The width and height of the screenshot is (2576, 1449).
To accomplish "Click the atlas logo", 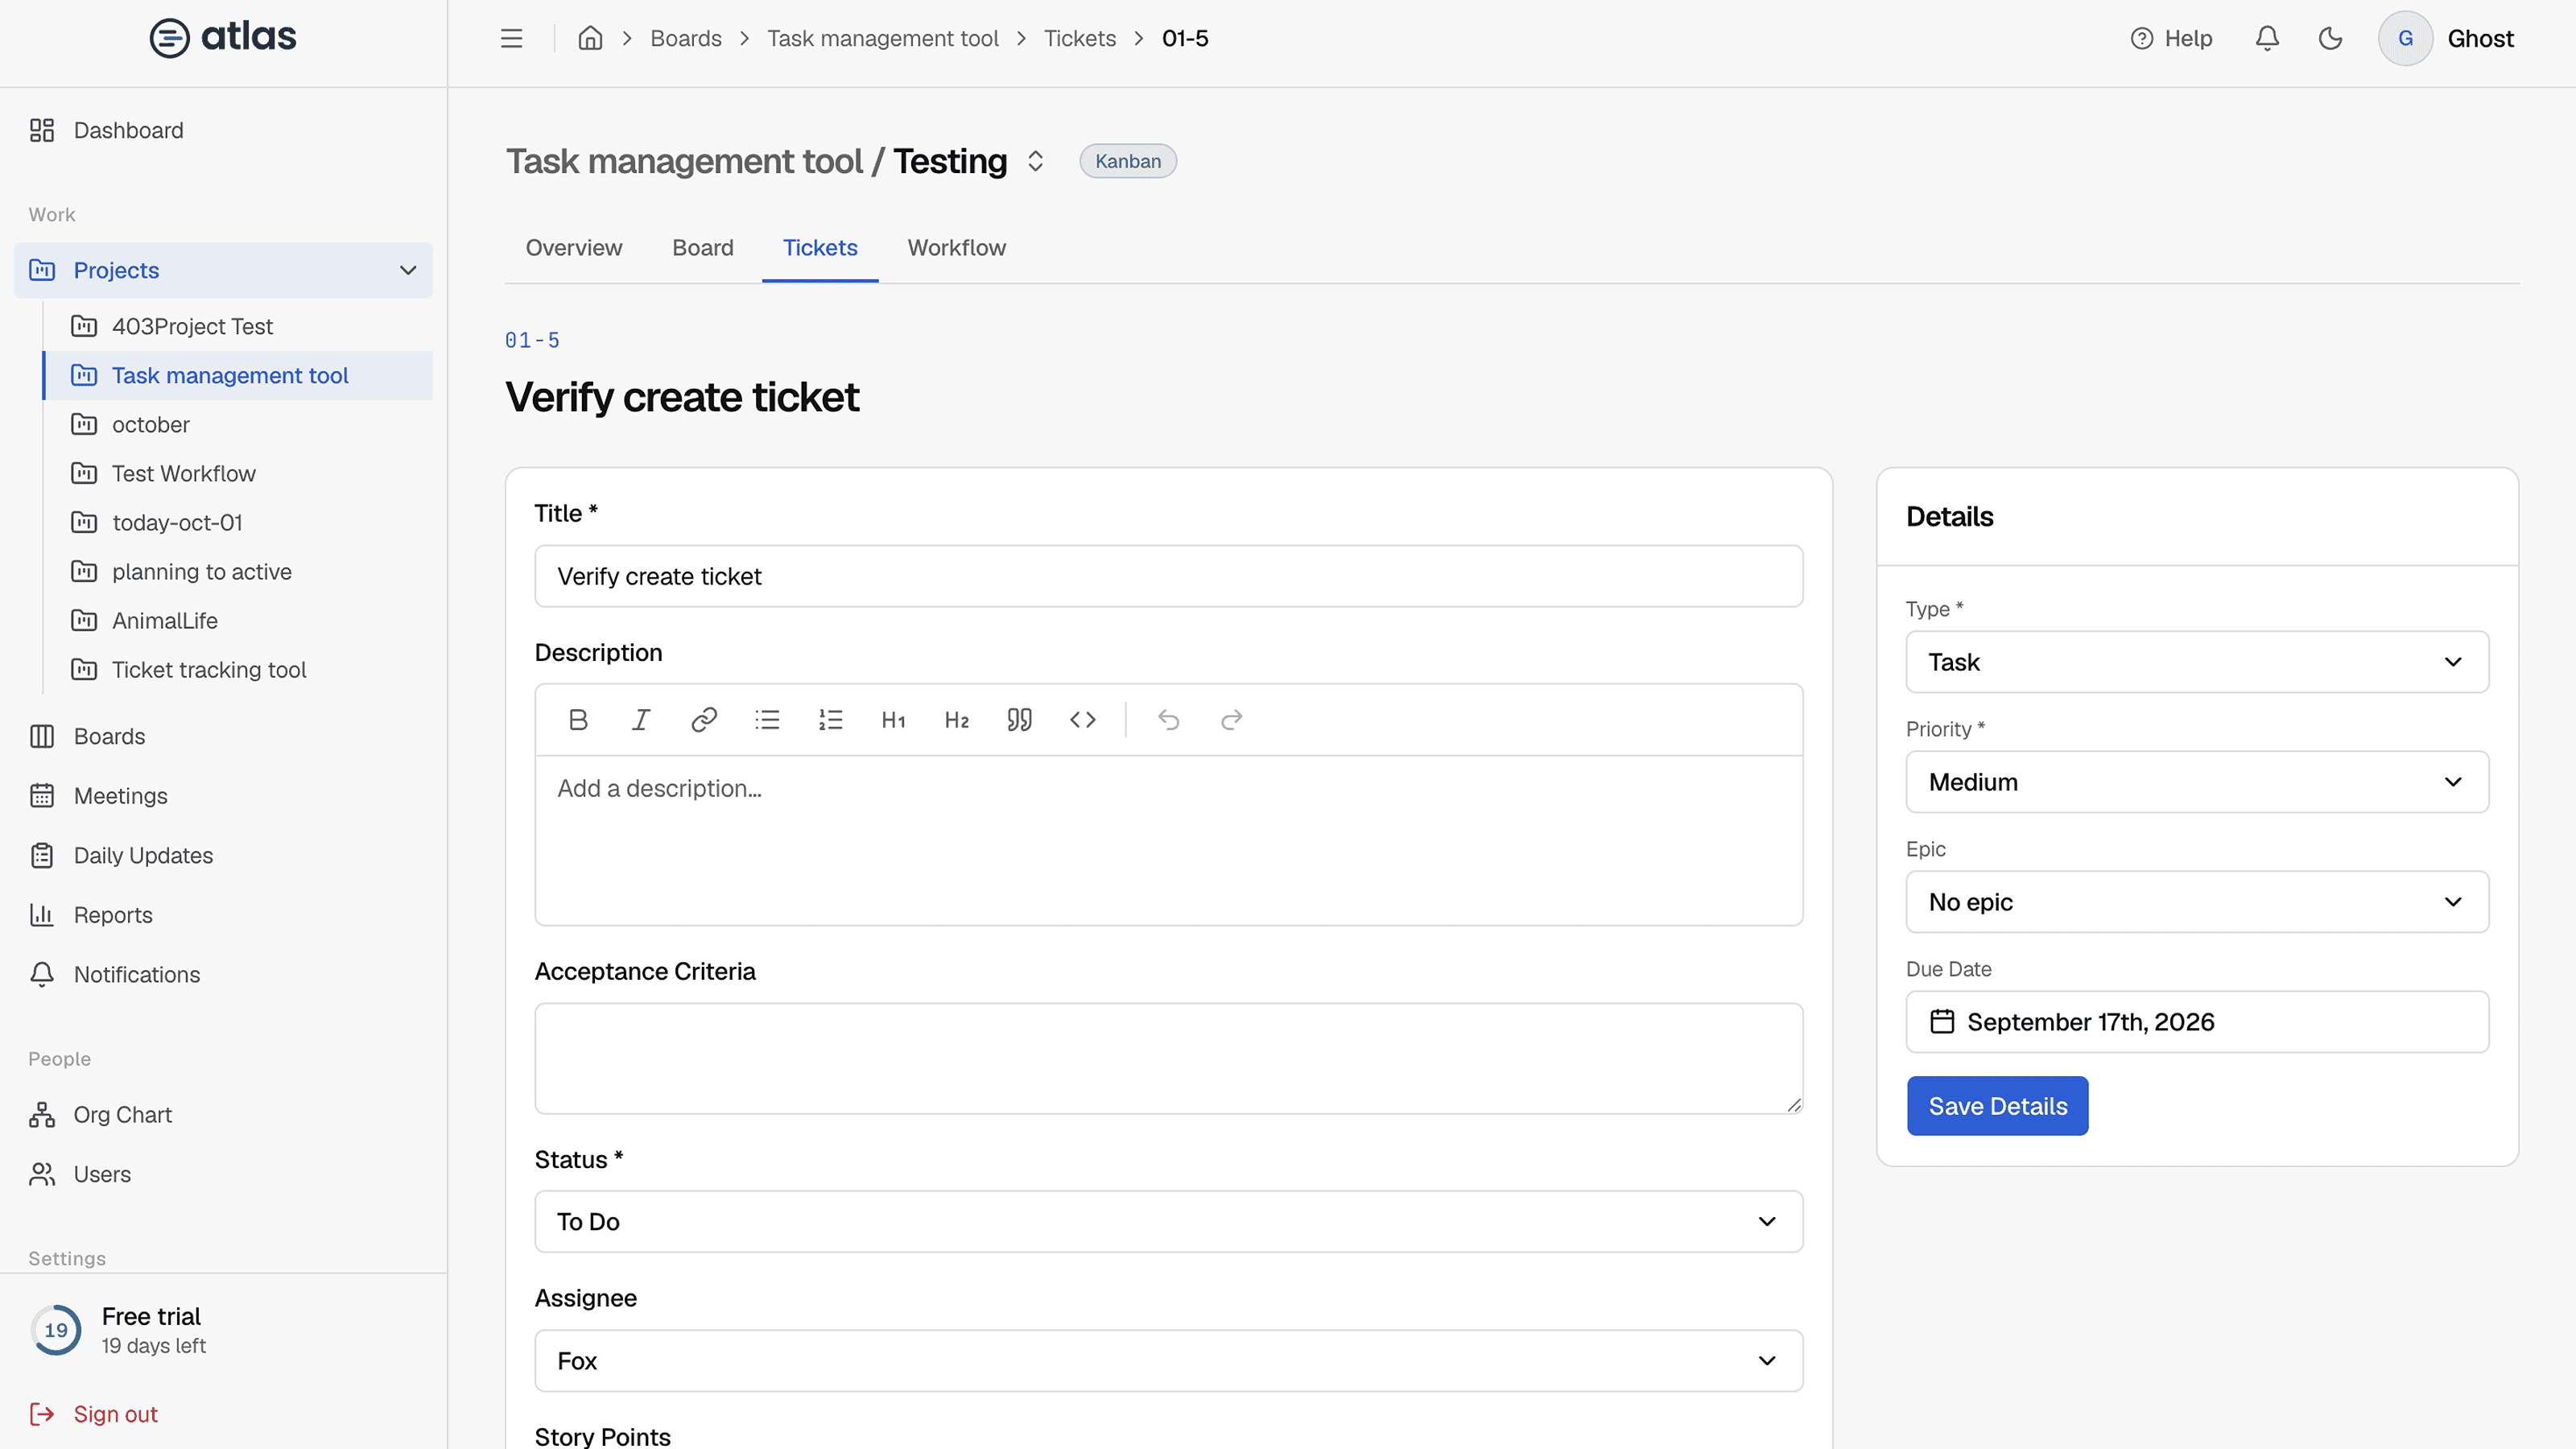I will (223, 38).
